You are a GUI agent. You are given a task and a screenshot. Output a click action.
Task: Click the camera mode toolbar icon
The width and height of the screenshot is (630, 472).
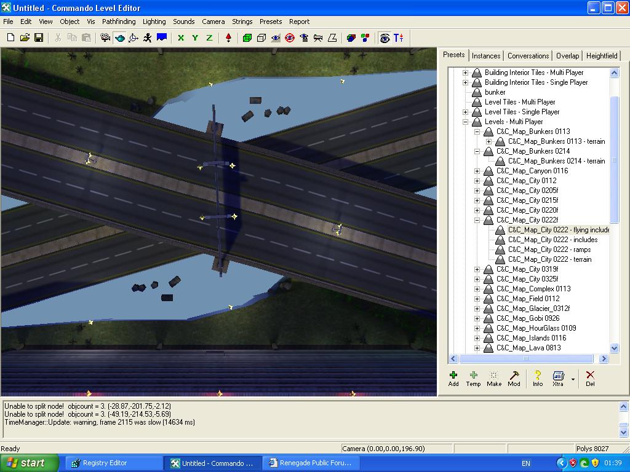[x=105, y=38]
